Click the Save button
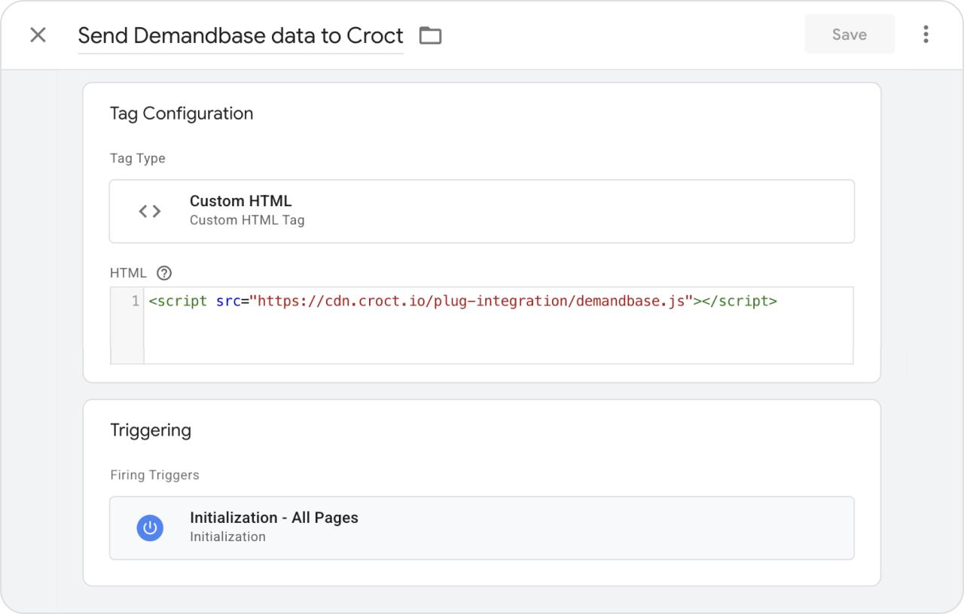The height and width of the screenshot is (614, 964). [850, 34]
